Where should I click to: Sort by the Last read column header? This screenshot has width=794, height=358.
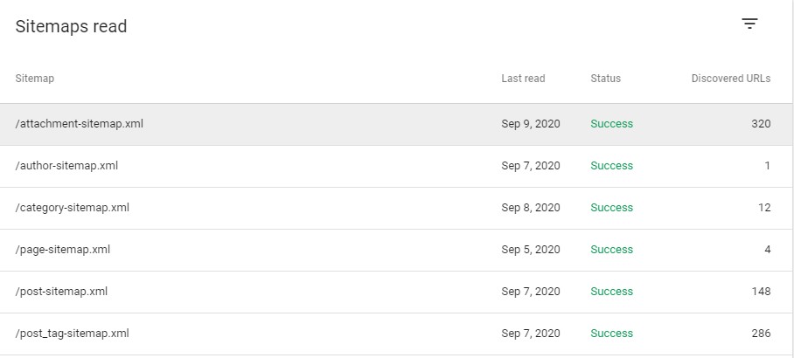point(523,79)
